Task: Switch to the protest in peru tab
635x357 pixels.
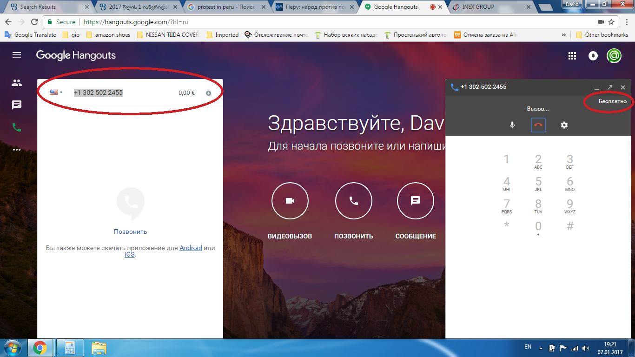Action: 225,7
